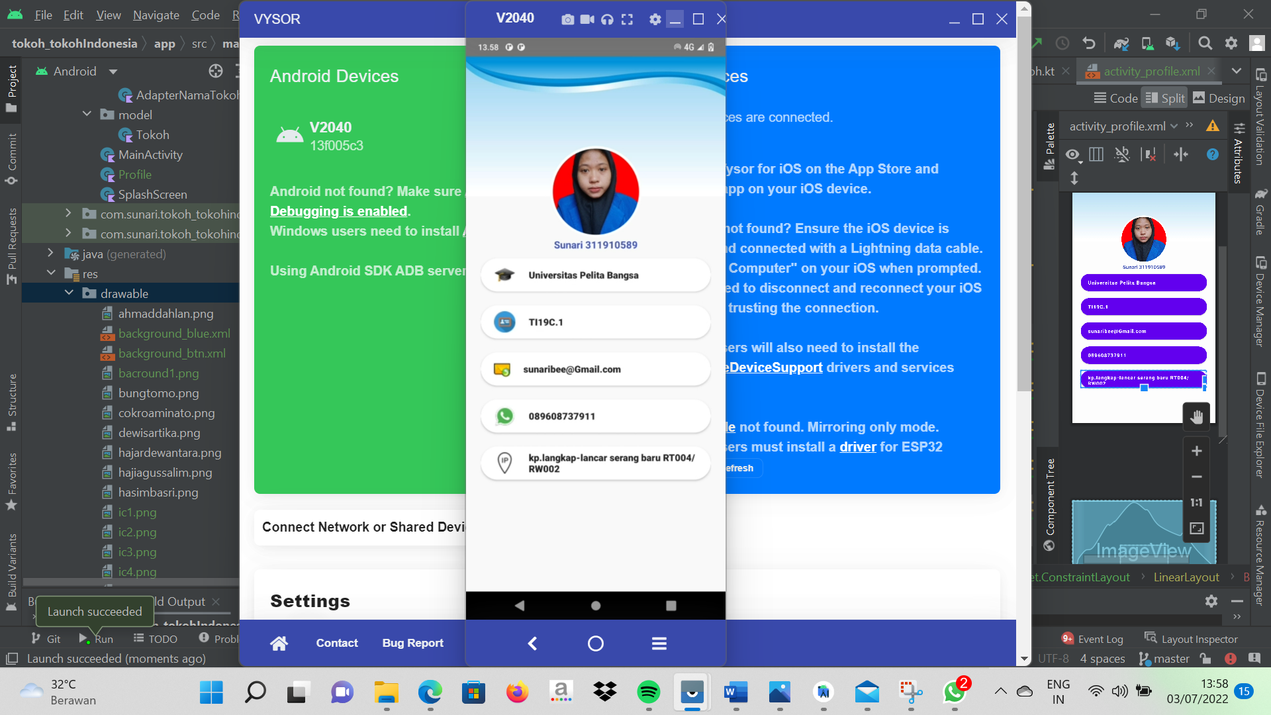The height and width of the screenshot is (715, 1271).
Task: Start video recording in the V2040 window toolbar
Action: [587, 19]
